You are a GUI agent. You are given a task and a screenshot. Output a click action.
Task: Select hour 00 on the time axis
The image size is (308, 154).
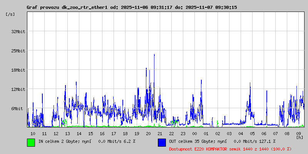pyautogui.click(x=194, y=133)
